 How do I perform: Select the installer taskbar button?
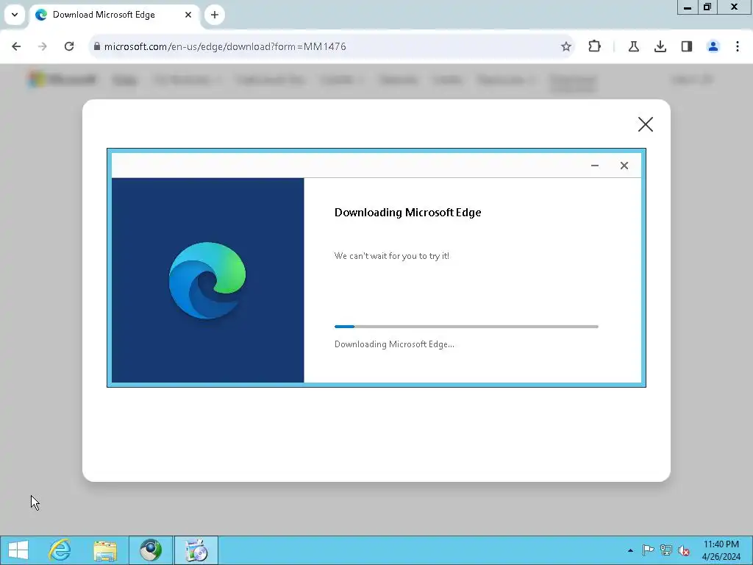click(196, 550)
